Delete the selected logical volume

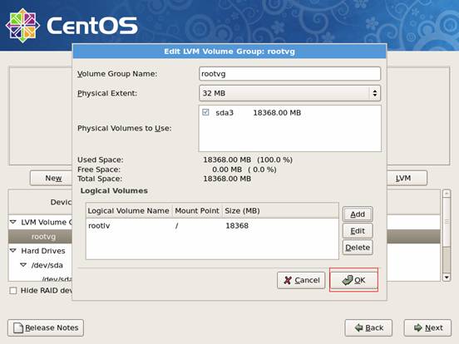[358, 248]
